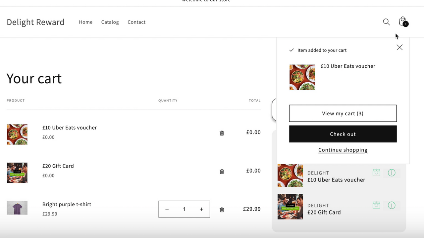Open the shopping bag cart icon
Image resolution: width=424 pixels, height=238 pixels.
coord(402,21)
